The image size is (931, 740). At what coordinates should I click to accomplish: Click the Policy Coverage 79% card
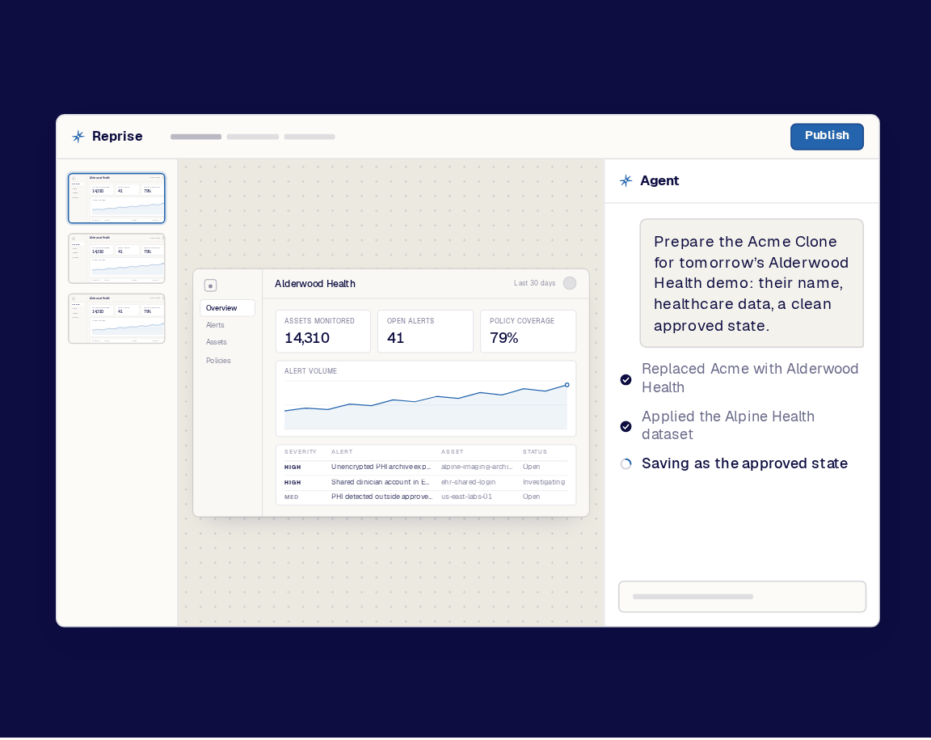pos(529,331)
